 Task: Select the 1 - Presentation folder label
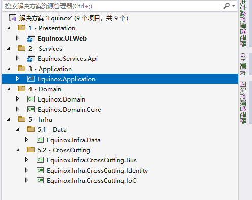pyautogui.click(x=52, y=28)
